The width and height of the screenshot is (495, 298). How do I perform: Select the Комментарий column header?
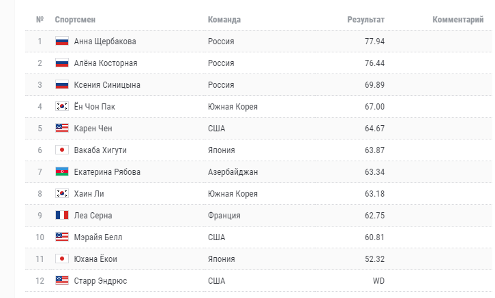(x=458, y=20)
